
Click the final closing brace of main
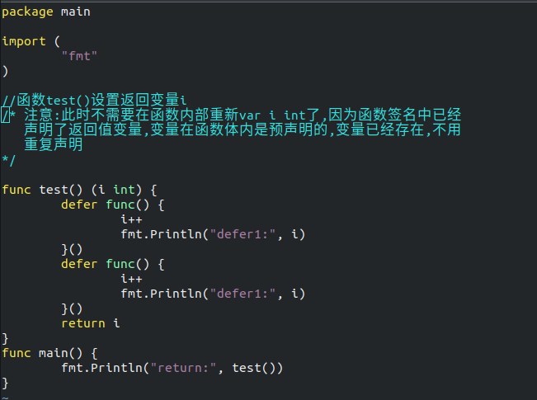coord(5,383)
